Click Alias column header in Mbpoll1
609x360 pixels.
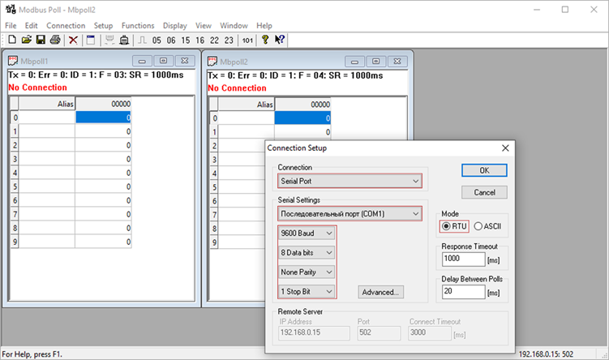(46, 104)
